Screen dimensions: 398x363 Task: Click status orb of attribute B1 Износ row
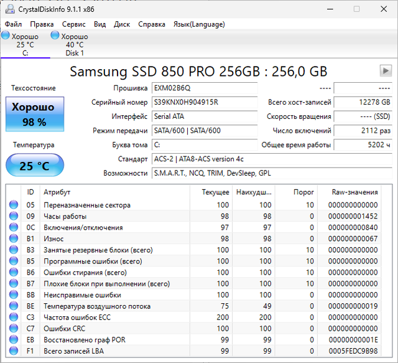click(14, 238)
